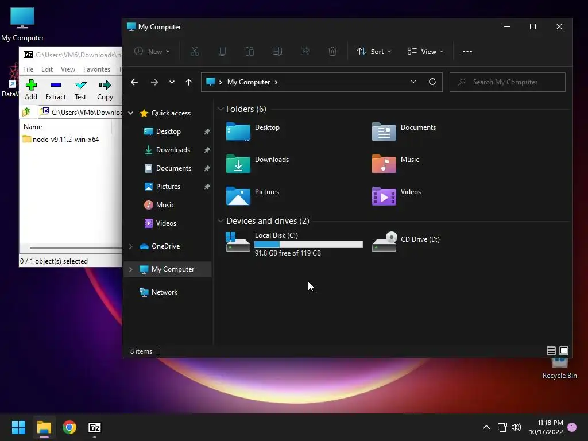Image resolution: width=588 pixels, height=441 pixels.
Task: Select Pictures in Quick access sidebar
Action: coord(168,187)
